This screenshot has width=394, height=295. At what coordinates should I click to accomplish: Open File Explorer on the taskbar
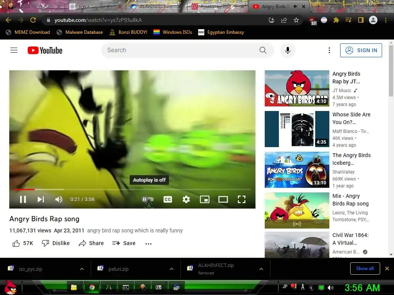[x=74, y=287]
